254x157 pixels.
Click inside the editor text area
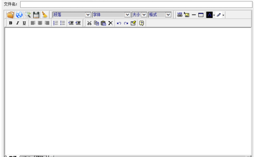tap(128, 91)
